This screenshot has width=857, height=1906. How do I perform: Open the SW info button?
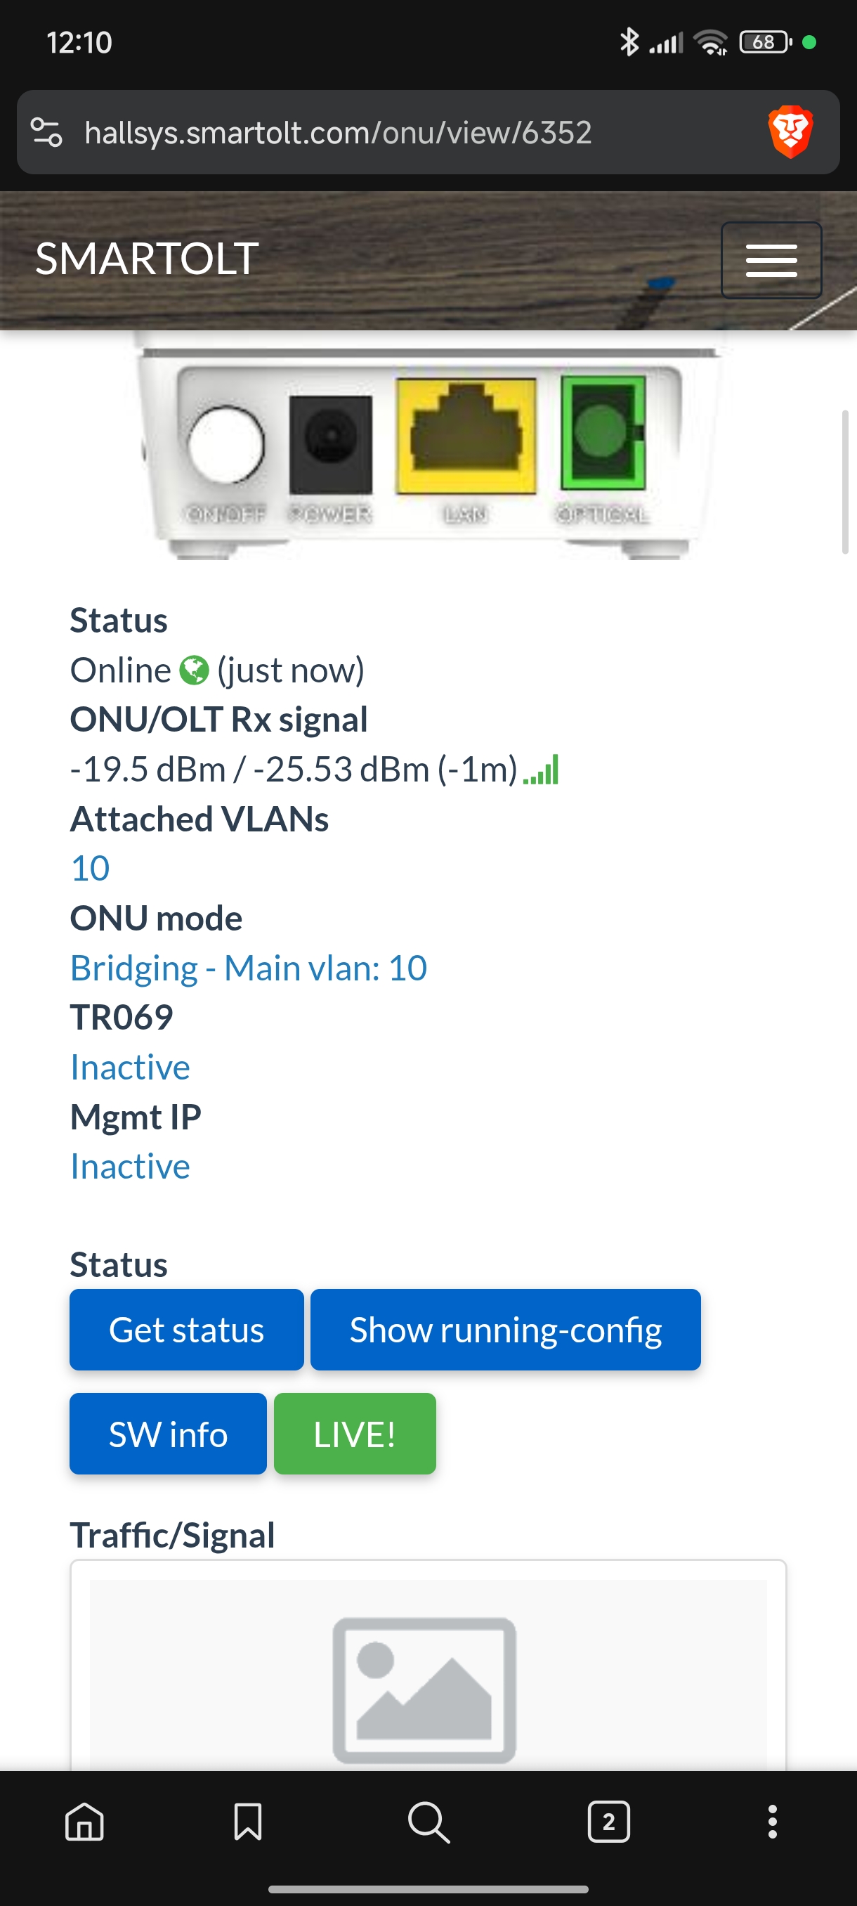point(168,1434)
